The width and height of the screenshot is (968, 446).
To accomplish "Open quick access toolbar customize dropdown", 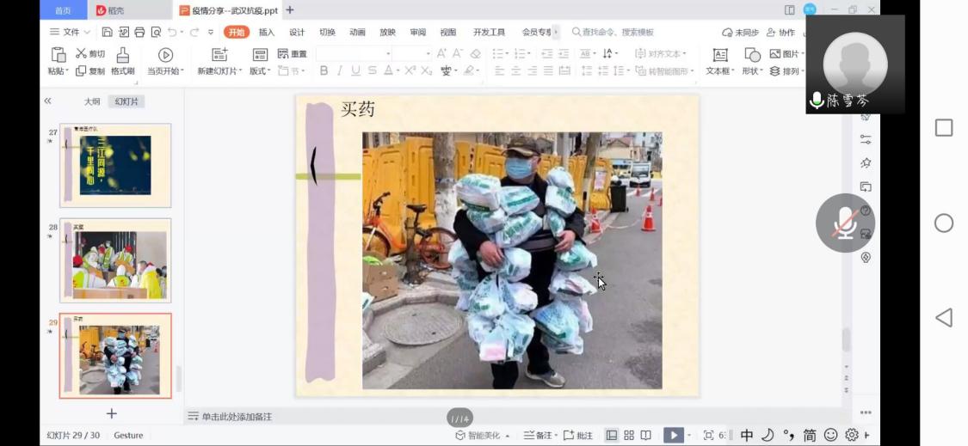I will point(211,32).
